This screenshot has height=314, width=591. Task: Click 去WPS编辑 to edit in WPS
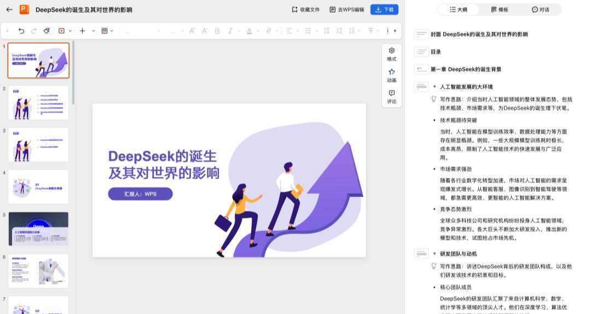(x=347, y=10)
